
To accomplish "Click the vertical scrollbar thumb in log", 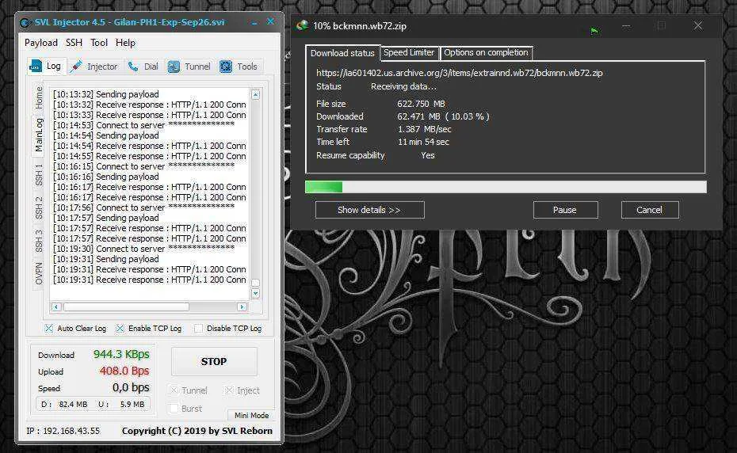I will coord(256,283).
